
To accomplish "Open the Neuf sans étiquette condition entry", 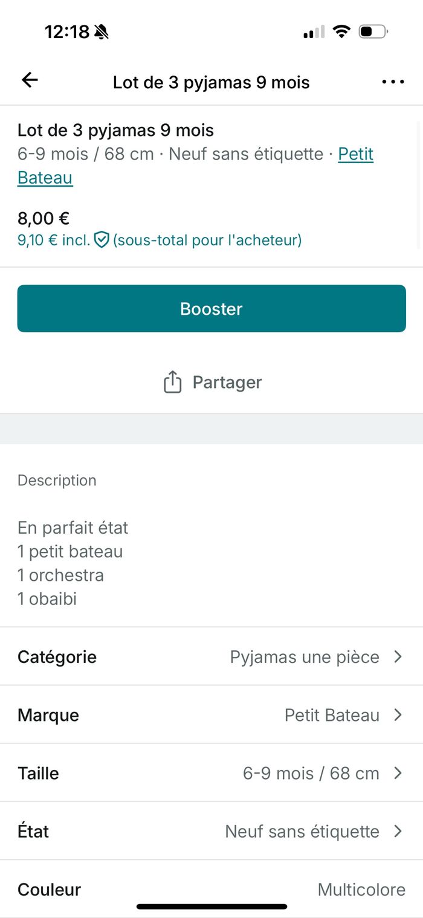I will click(x=302, y=831).
